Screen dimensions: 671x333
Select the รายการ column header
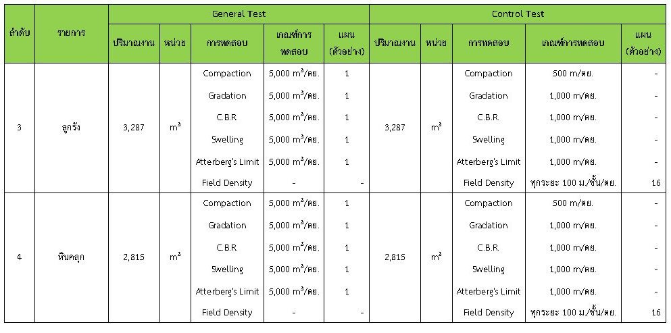[x=70, y=32]
